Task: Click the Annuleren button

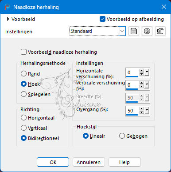Action: (89, 162)
